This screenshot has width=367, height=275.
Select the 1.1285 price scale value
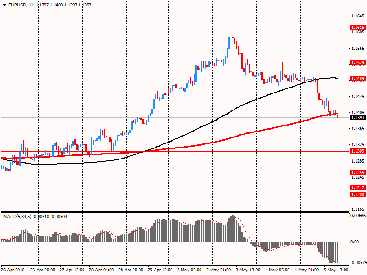coord(358,161)
